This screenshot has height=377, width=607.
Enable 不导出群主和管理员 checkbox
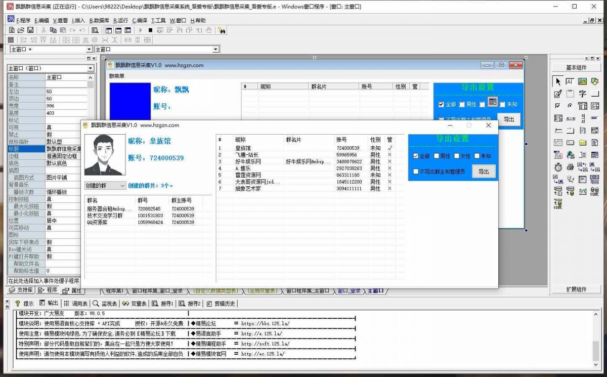(x=416, y=172)
